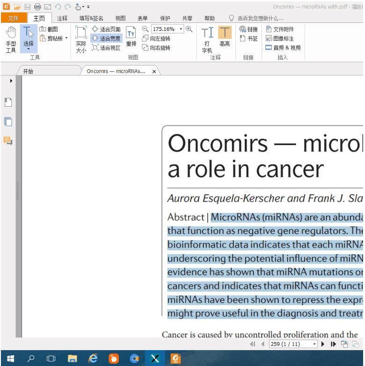This screenshot has height=366, width=365.
Task: Expand the Clipboard (剪贴板) dropdown
Action: point(66,38)
